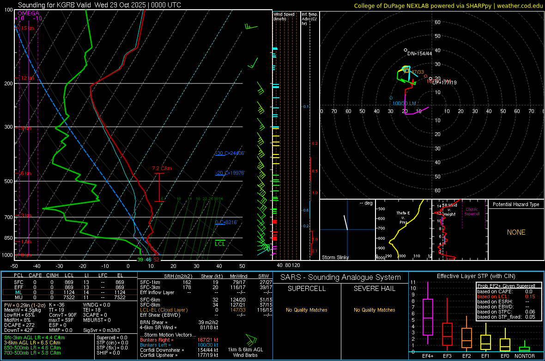Click the white Storm Slinky line marker
This screenshot has width=545, height=361.
(346, 223)
